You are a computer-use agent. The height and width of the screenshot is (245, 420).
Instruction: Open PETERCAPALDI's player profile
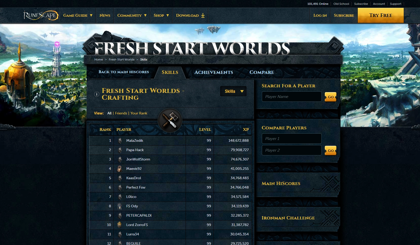tap(139, 216)
